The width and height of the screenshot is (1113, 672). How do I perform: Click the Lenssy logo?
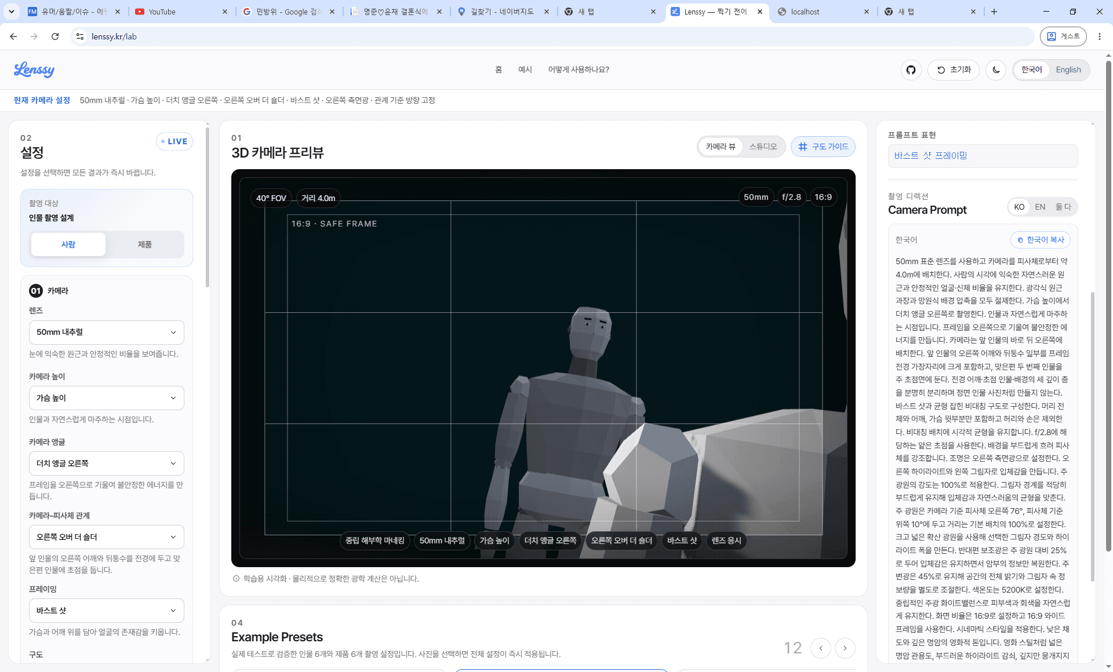(34, 70)
